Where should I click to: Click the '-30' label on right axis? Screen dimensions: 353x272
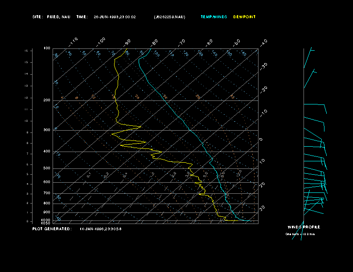click(263, 67)
